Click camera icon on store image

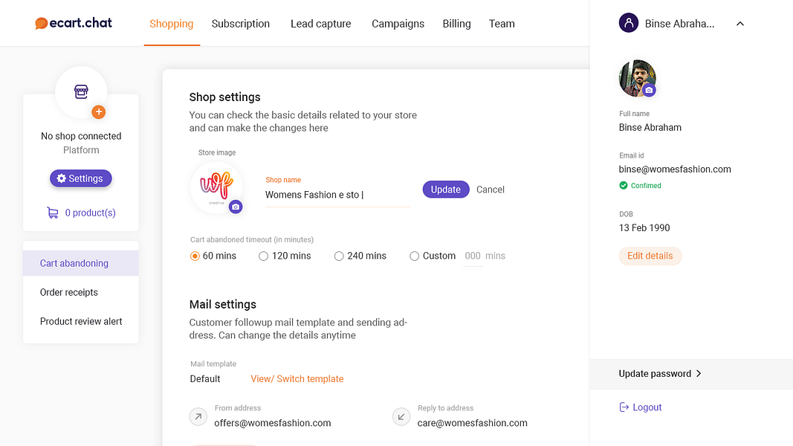click(x=236, y=207)
